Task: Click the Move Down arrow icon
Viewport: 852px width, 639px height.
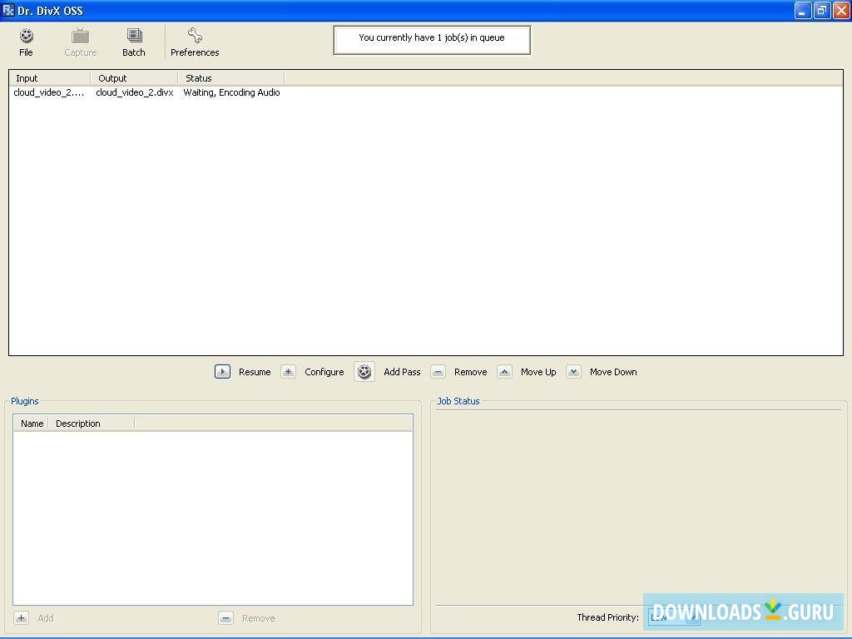Action: pyautogui.click(x=573, y=371)
